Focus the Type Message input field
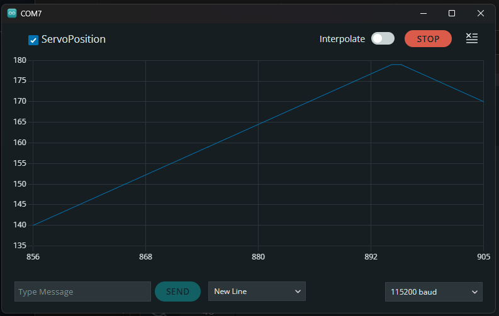The image size is (499, 316). click(x=82, y=291)
